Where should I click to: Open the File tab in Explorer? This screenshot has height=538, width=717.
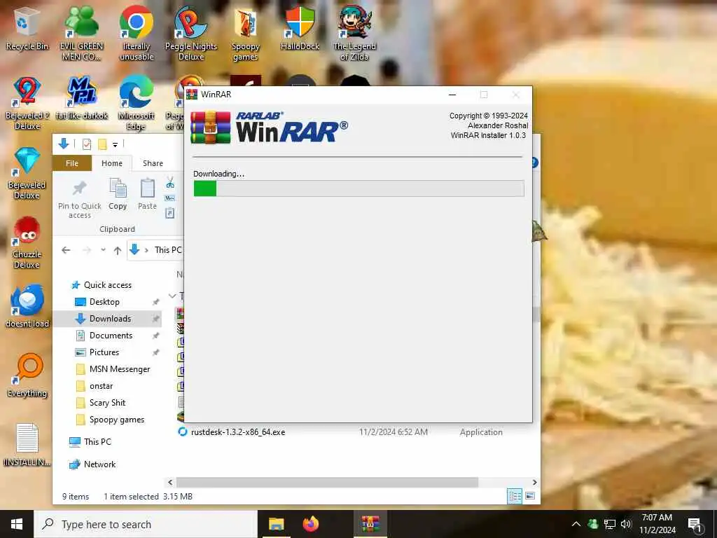tap(72, 163)
